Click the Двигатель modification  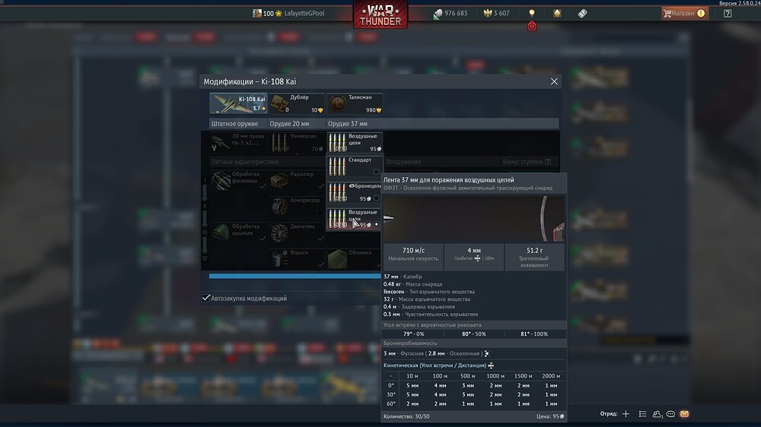point(297,232)
